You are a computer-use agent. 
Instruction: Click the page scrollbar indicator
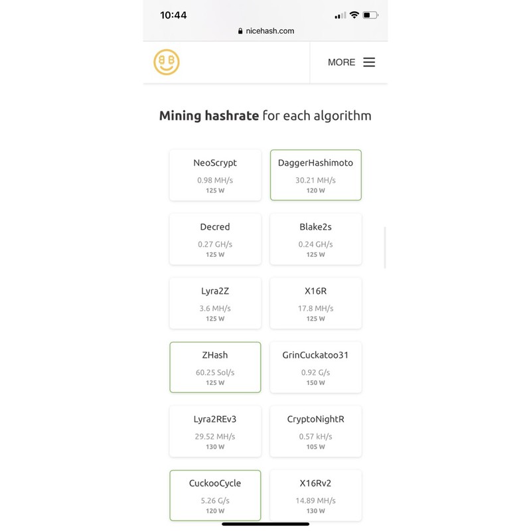(385, 248)
